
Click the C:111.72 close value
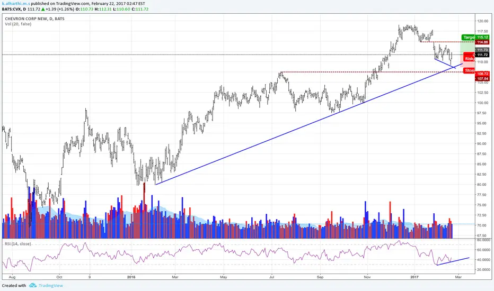coord(140,9)
